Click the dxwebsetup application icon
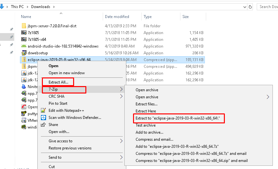The image size is (278, 169). (x=24, y=53)
